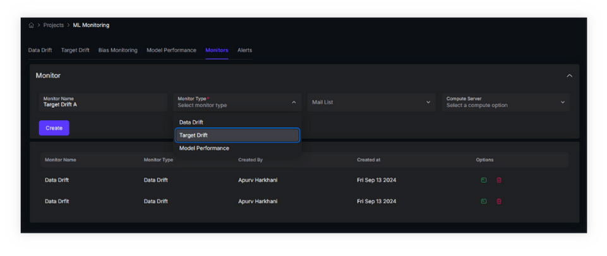Switch to the Bias Monitoring tab
The image size is (607, 256).
tap(117, 50)
